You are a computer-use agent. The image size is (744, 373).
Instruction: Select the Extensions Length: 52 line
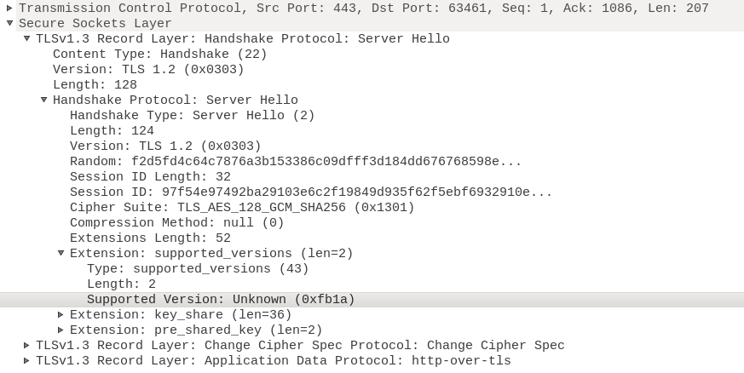[150, 238]
